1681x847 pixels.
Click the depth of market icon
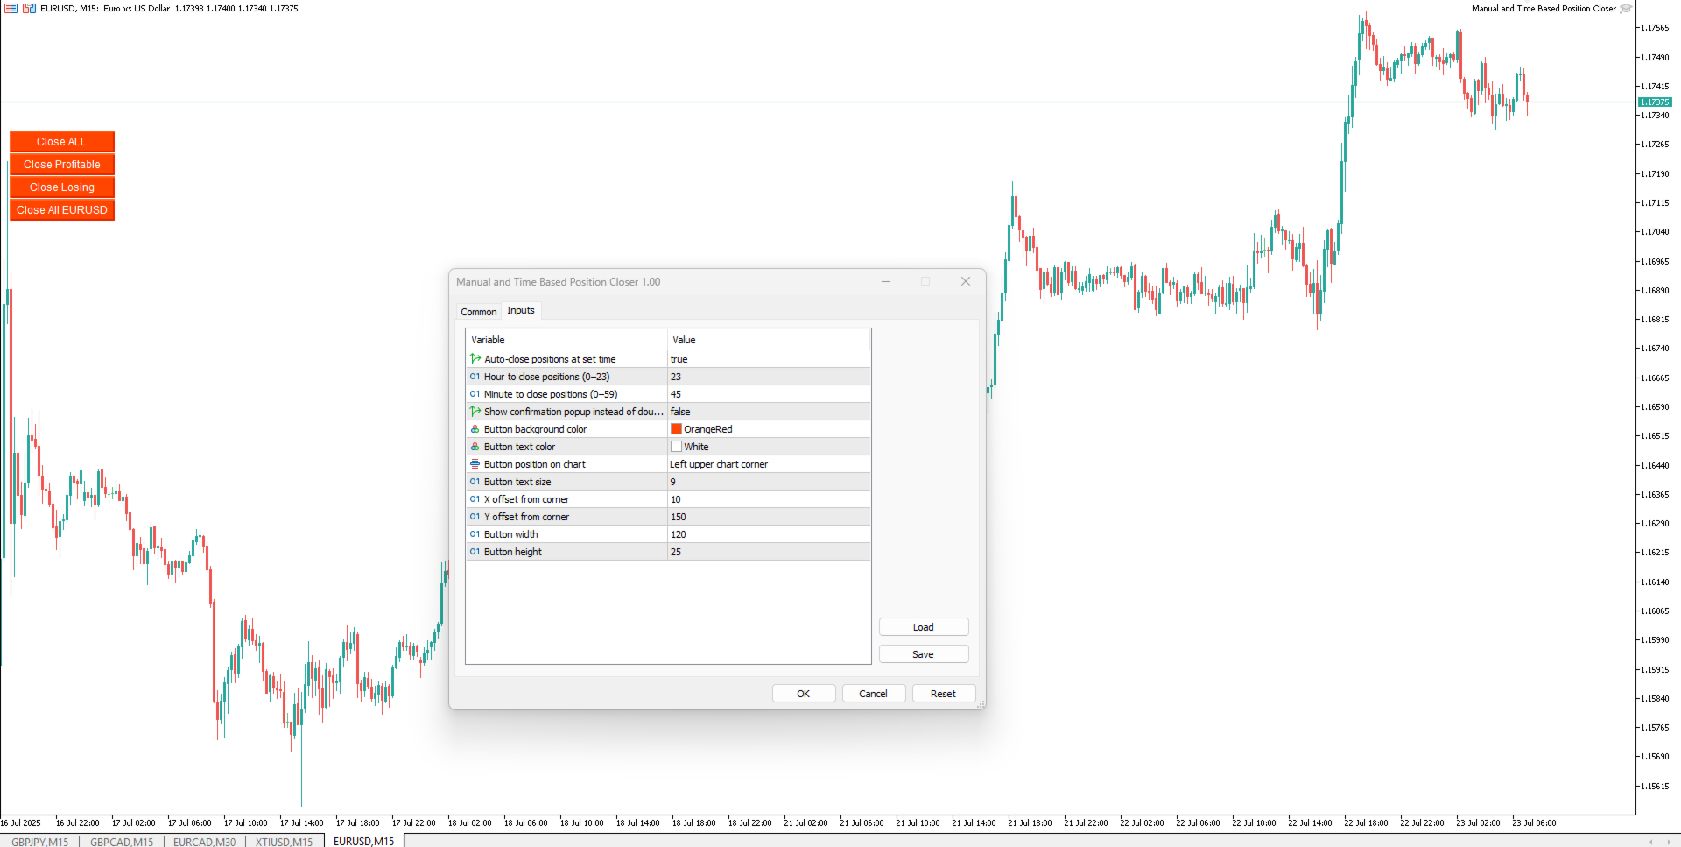[29, 8]
